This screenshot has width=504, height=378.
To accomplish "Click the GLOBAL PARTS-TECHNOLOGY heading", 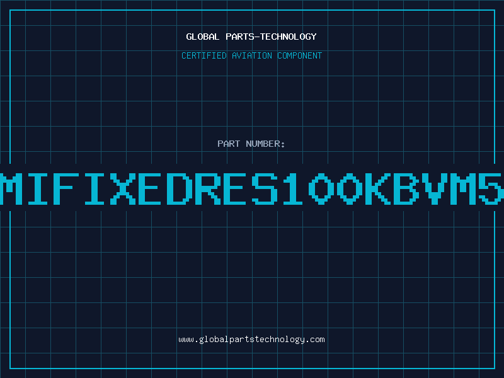I will coord(251,37).
